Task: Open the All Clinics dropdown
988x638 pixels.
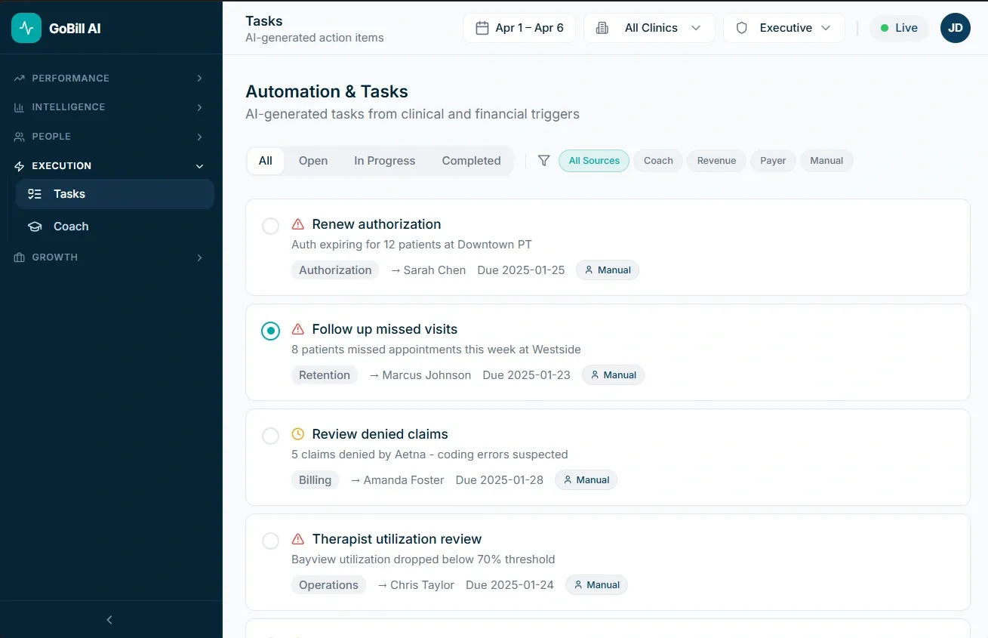Action: tap(650, 28)
